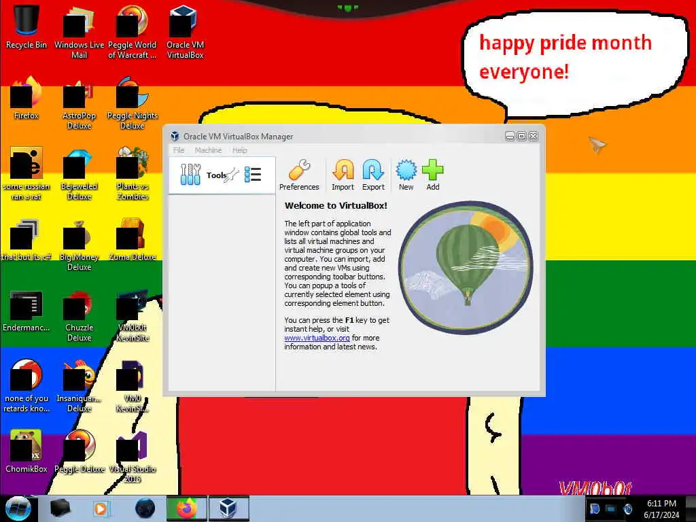This screenshot has height=522, width=696.
Task: Click the Import appliance button
Action: tap(343, 175)
